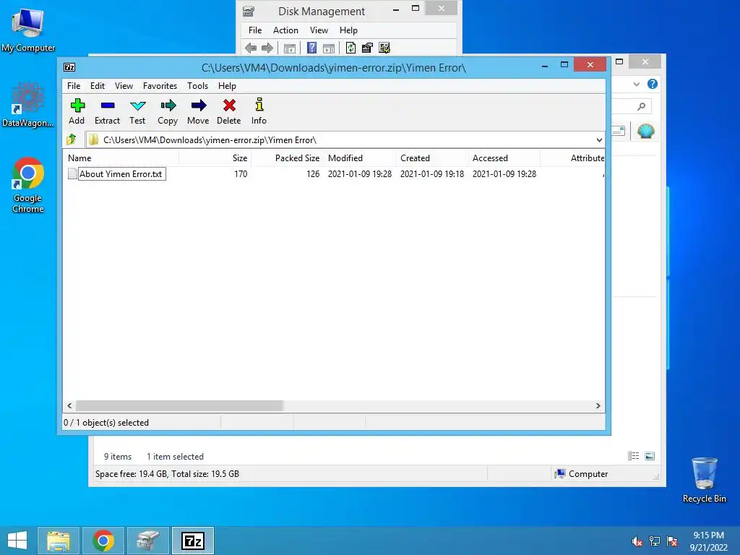The width and height of the screenshot is (740, 555).
Task: Sort by the Accessed column header
Action: point(503,158)
